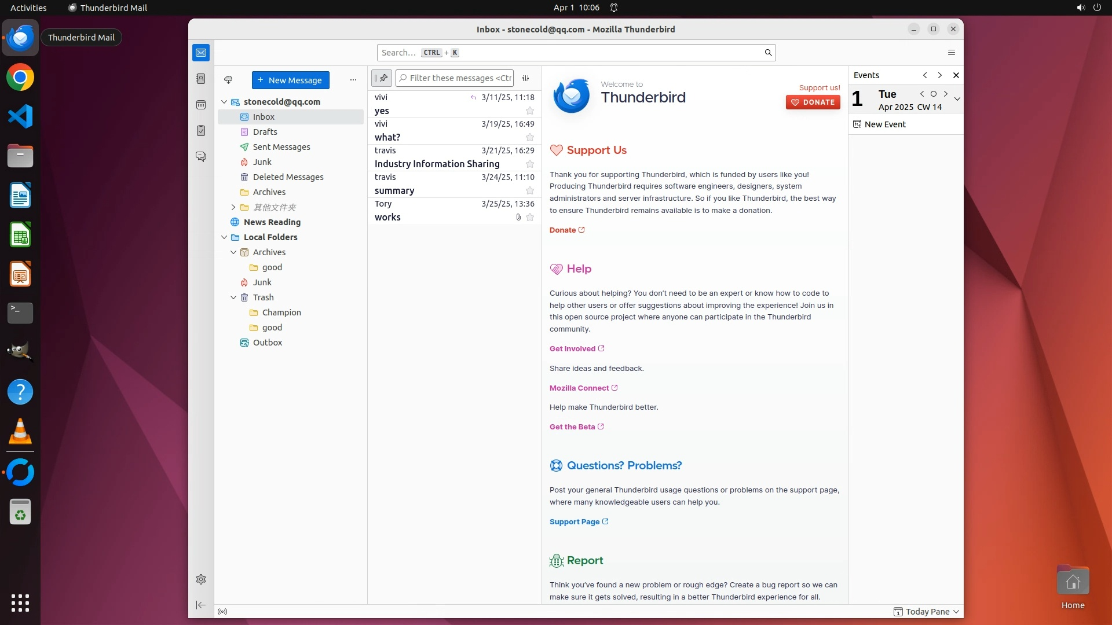The height and width of the screenshot is (625, 1112).
Task: Star the 'yes' message from vivi
Action: tap(529, 111)
